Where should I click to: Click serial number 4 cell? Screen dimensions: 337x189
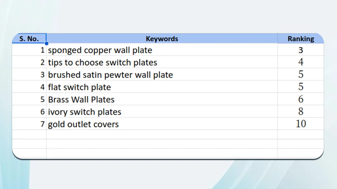click(x=29, y=87)
